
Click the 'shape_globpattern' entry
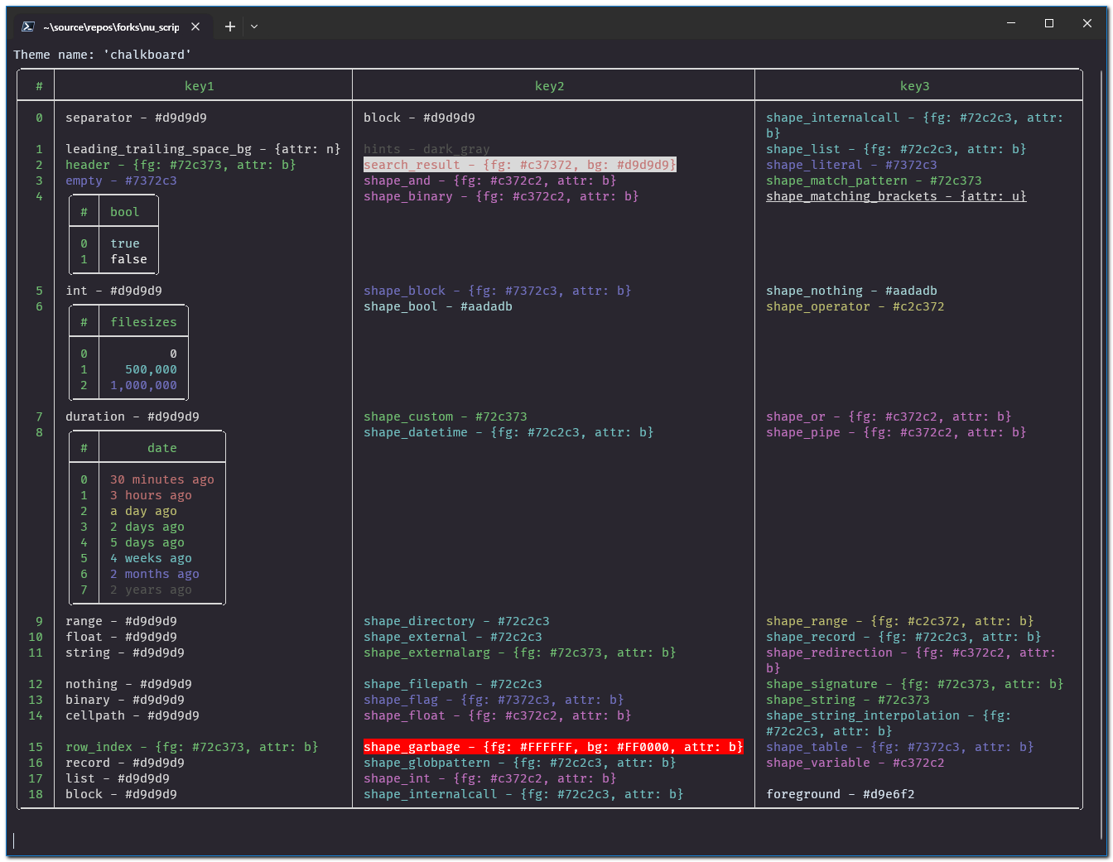(x=520, y=763)
